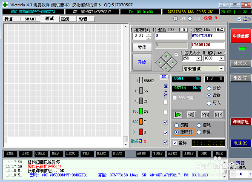The image size is (252, 182).
Task: Click the red 中断全部 button
Action: pyautogui.click(x=241, y=36)
